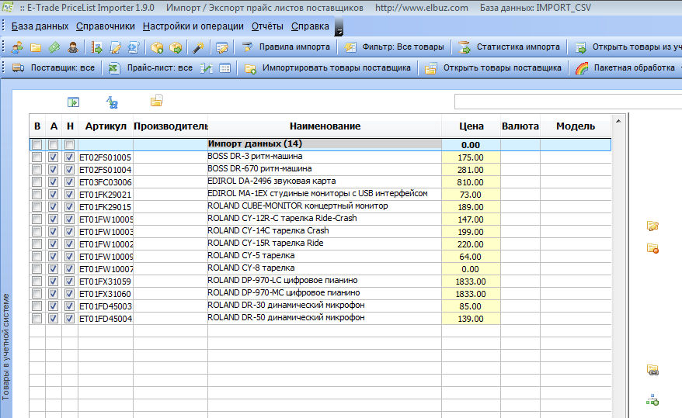This screenshot has height=418, width=682.
Task: Open Пакетная обработка batch processing
Action: pos(625,67)
